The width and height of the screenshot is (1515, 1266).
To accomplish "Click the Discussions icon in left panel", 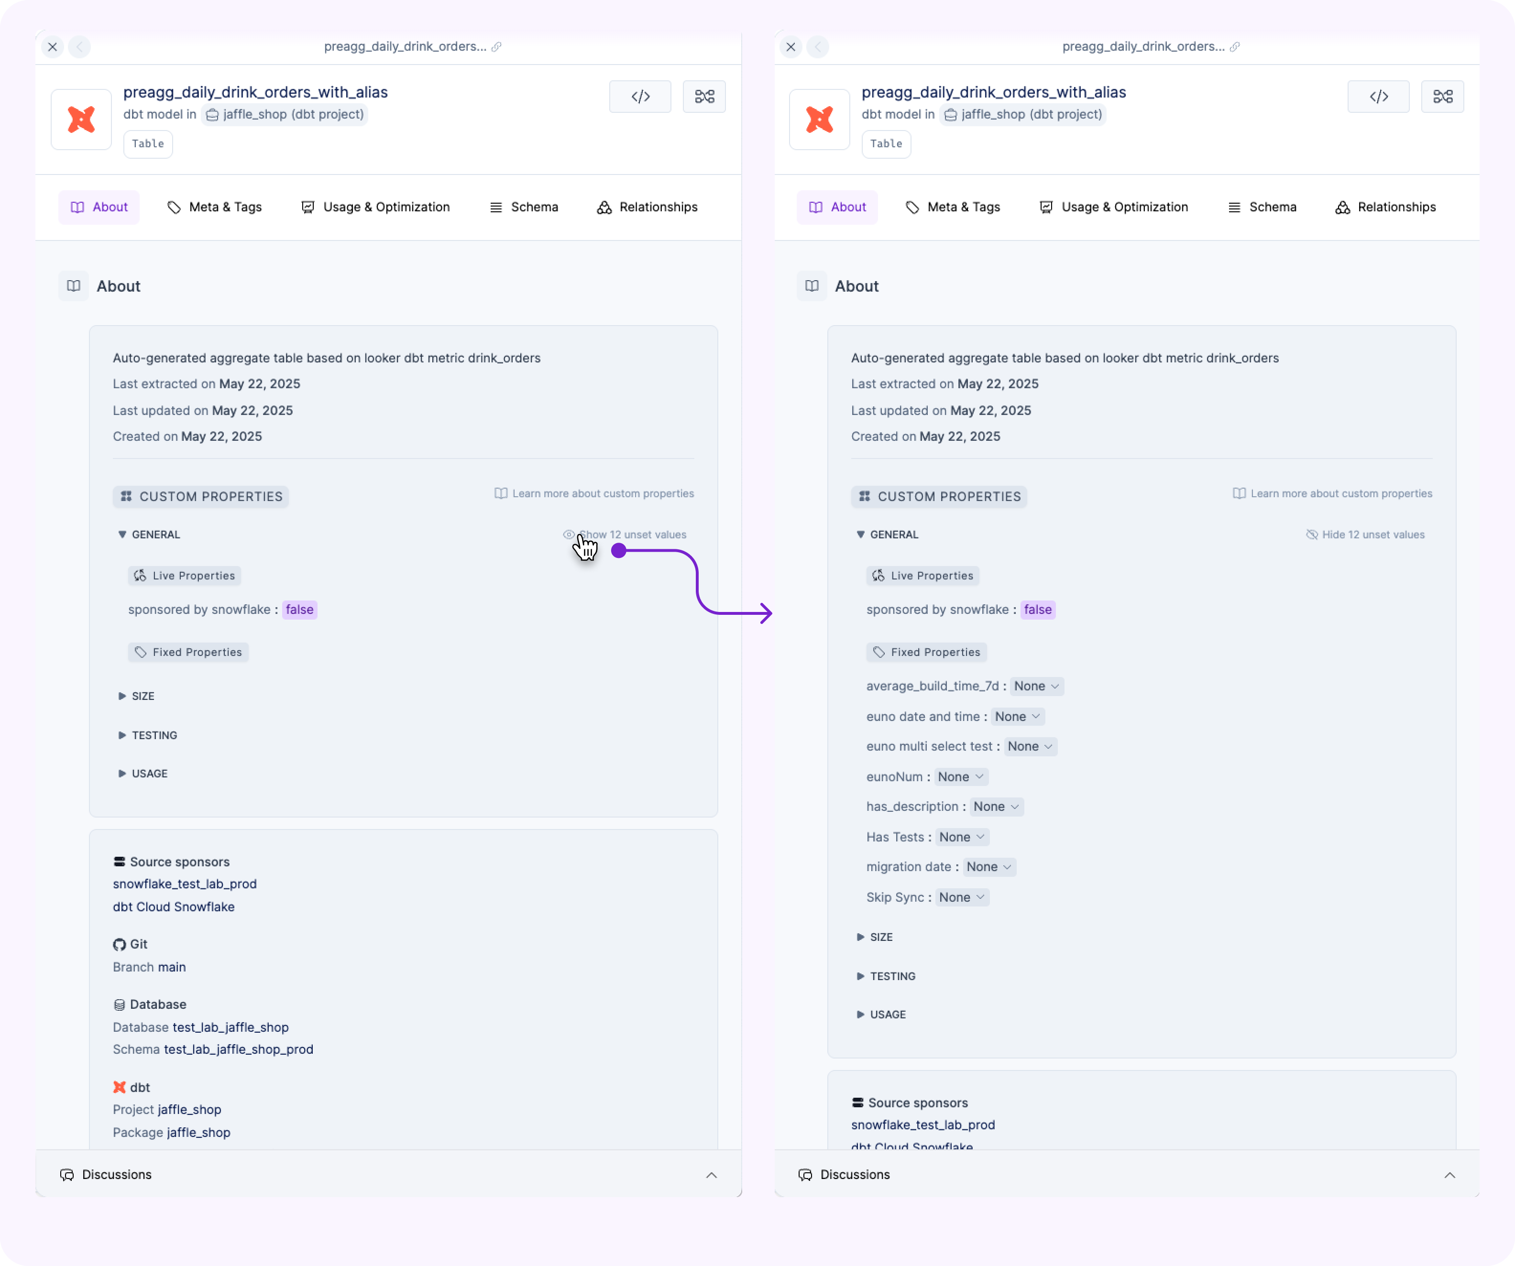I will pyautogui.click(x=67, y=1174).
